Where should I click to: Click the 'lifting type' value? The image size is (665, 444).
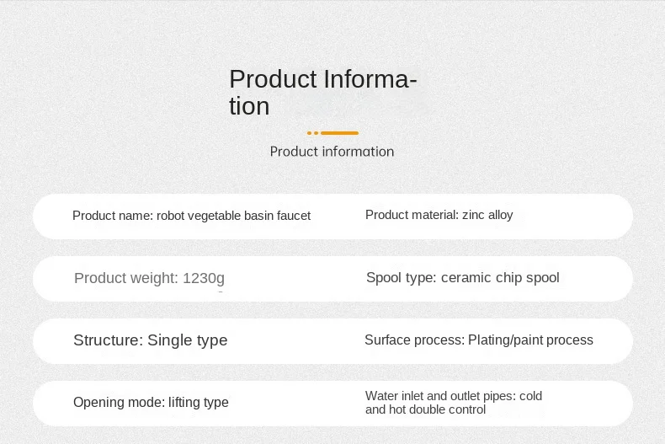click(199, 403)
